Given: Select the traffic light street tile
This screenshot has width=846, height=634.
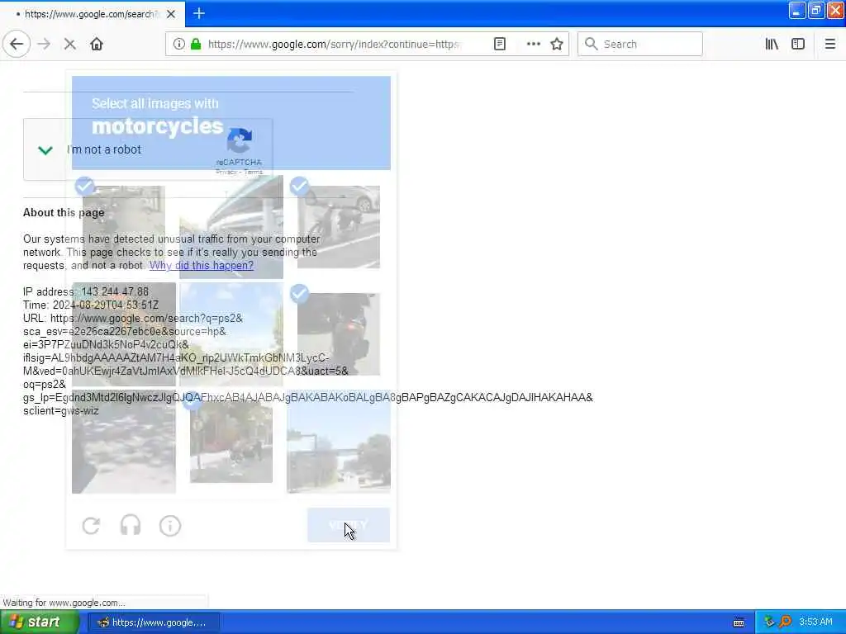Looking at the screenshot, I should pos(338,442).
